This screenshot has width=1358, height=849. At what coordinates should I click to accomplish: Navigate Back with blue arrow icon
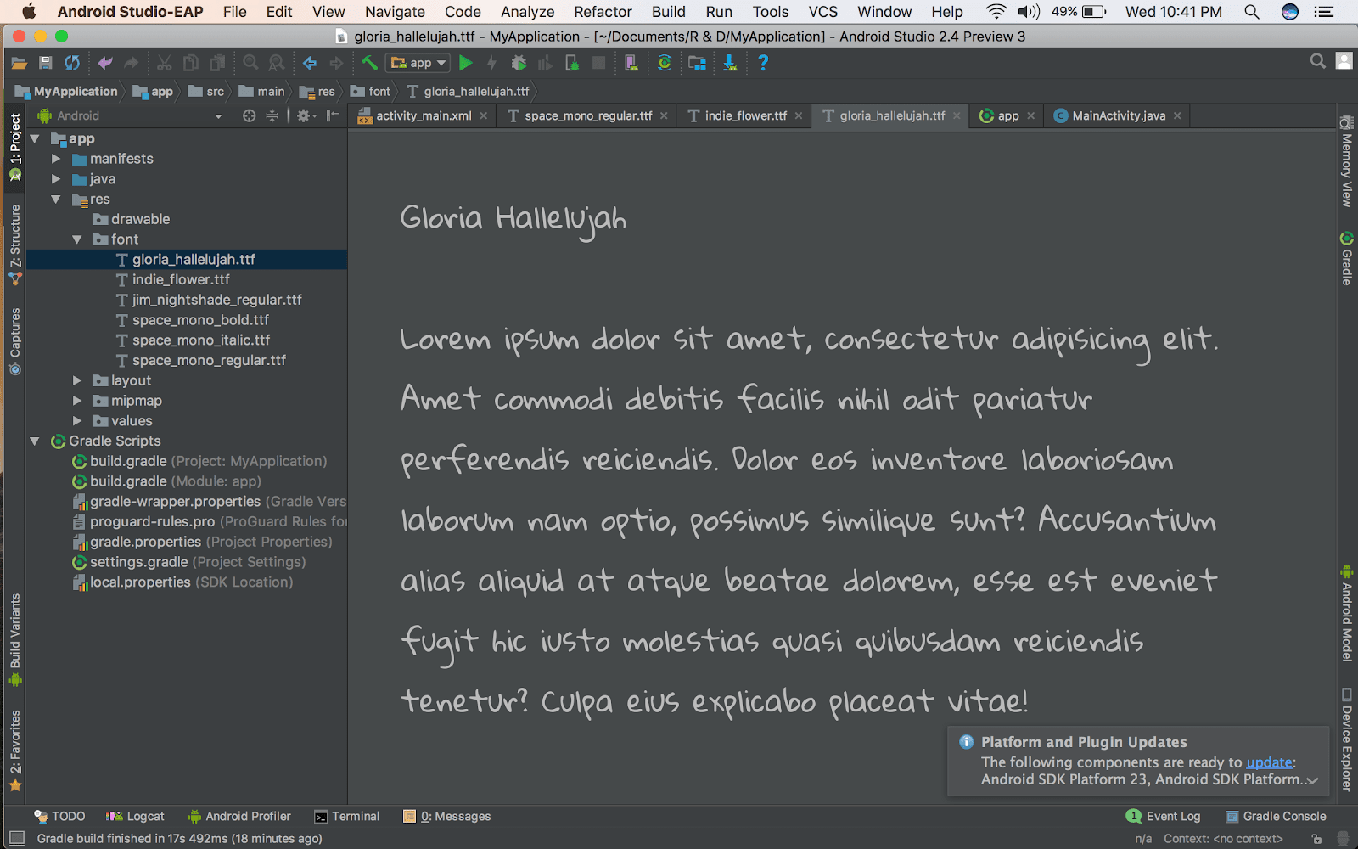[x=310, y=63]
